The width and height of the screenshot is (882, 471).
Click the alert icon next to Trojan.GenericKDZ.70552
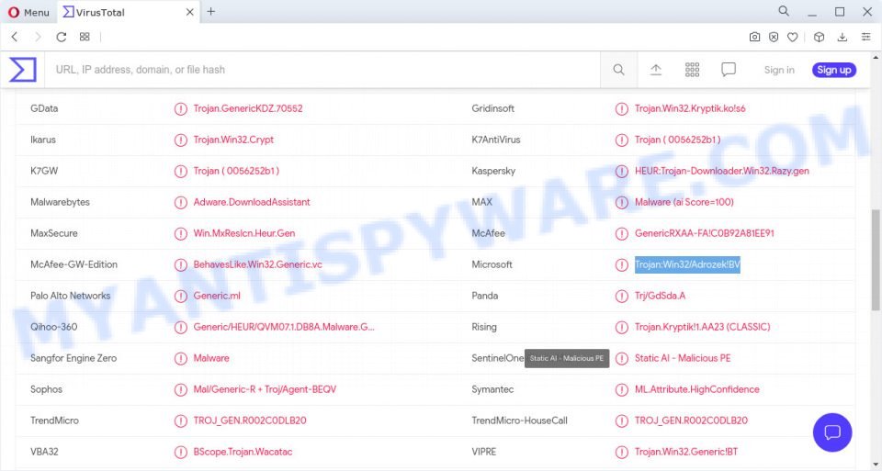pos(181,108)
